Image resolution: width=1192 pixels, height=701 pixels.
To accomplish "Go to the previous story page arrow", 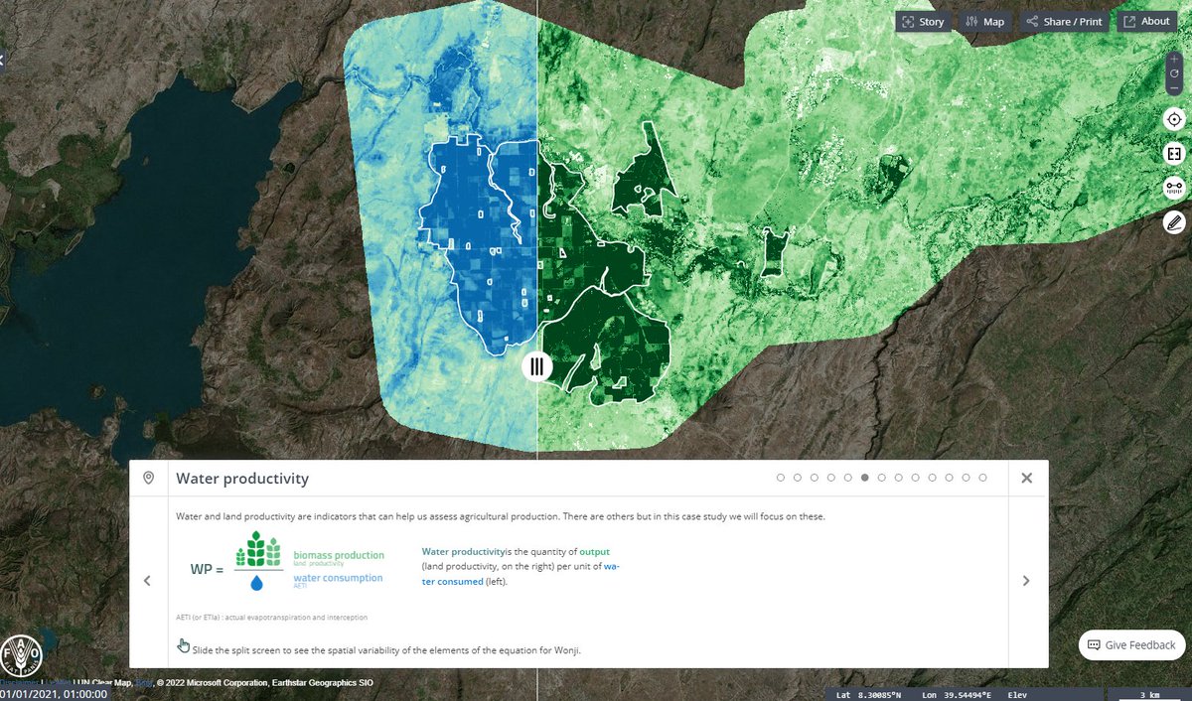I will (x=147, y=581).
